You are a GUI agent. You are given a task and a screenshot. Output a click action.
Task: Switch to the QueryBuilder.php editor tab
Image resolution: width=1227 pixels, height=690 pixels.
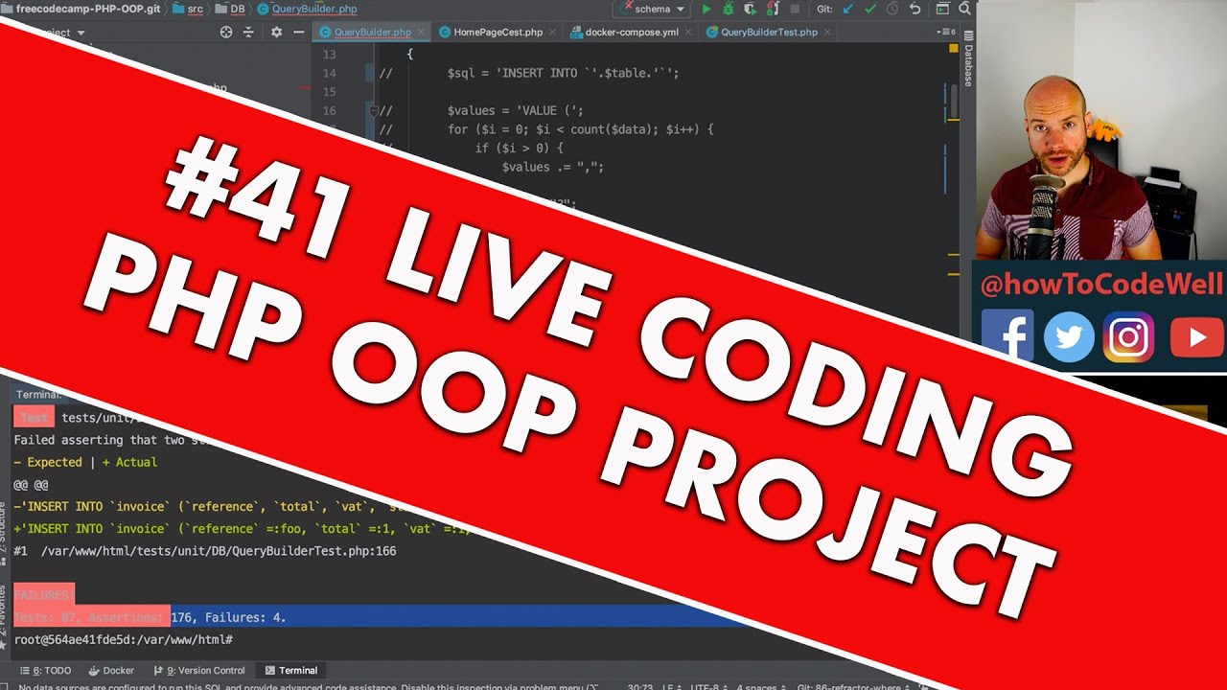[x=372, y=32]
